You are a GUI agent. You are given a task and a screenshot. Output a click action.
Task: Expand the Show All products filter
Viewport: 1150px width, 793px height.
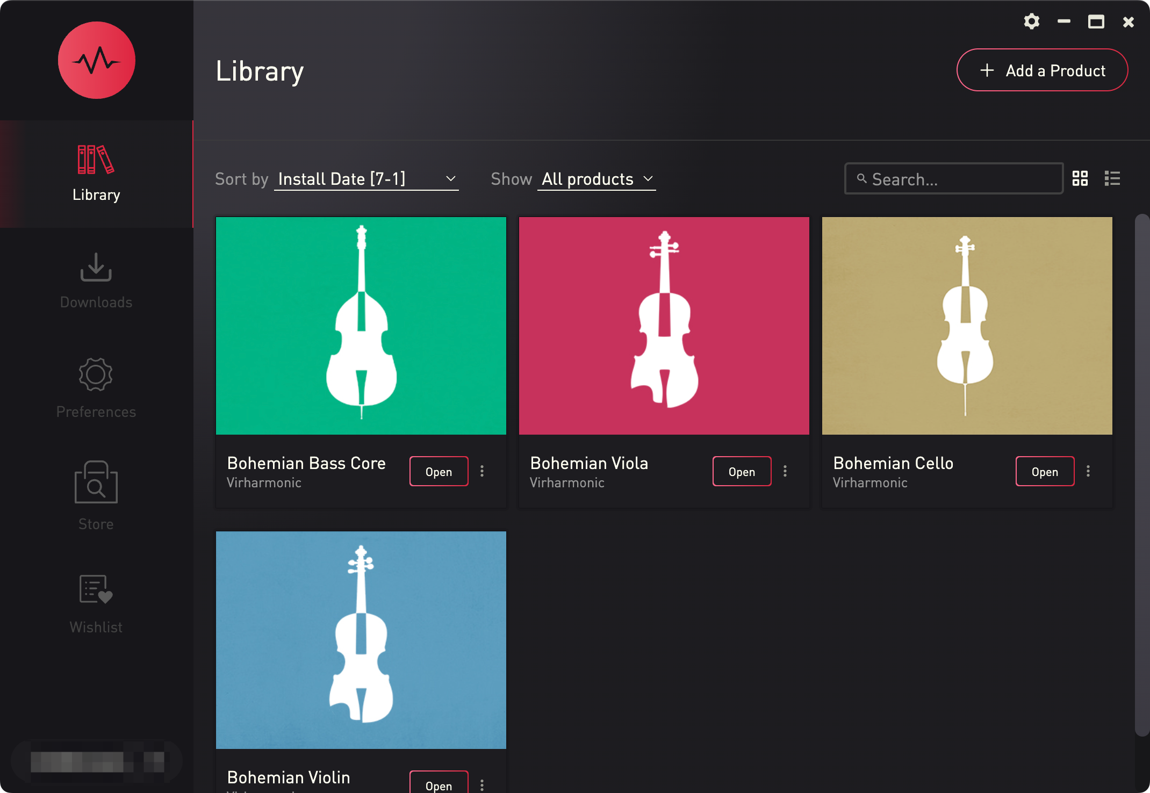(596, 179)
